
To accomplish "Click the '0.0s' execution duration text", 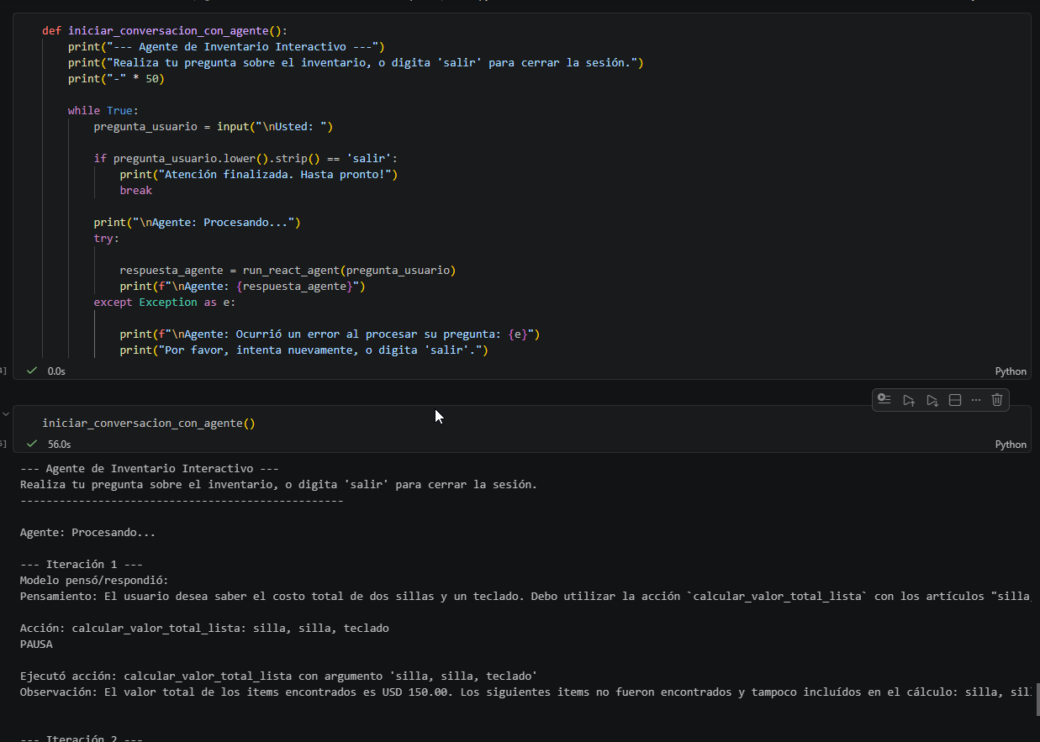I will [56, 371].
